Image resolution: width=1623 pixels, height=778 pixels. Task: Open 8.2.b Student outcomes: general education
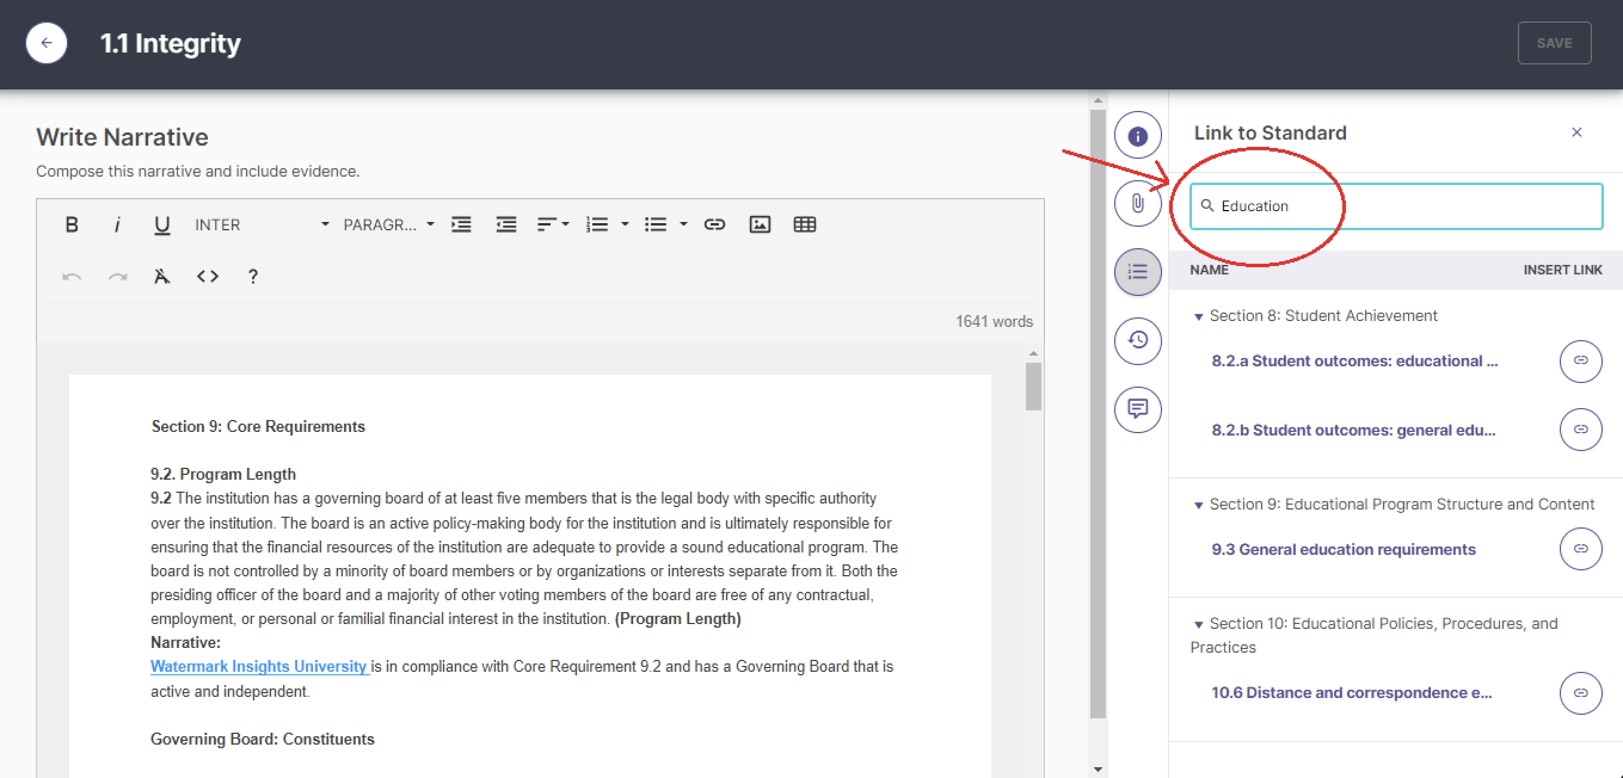pos(1353,430)
